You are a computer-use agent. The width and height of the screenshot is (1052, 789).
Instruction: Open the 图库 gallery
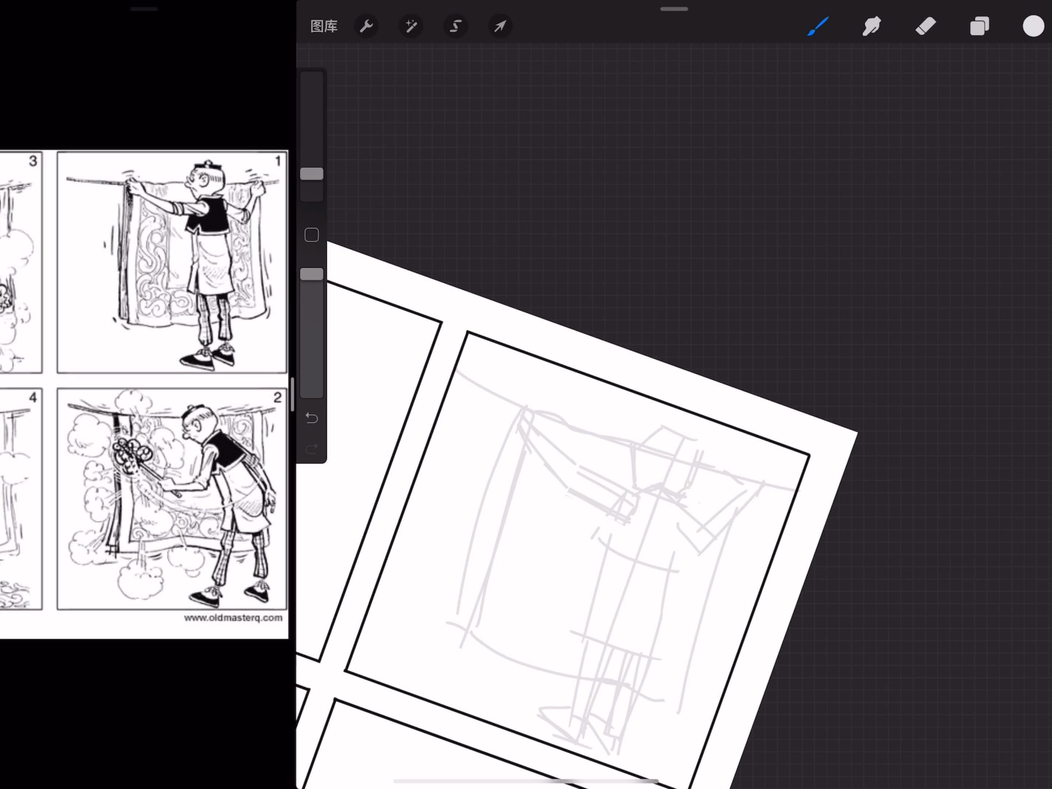pos(324,26)
